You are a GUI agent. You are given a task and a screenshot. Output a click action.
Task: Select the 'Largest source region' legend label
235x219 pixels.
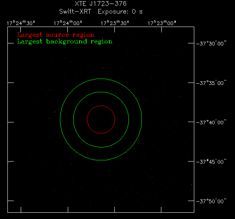pos(56,35)
